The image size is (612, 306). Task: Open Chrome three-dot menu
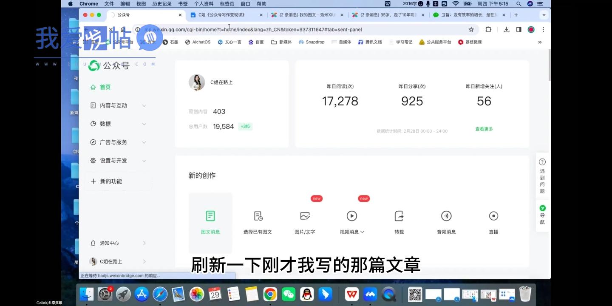[x=543, y=30]
